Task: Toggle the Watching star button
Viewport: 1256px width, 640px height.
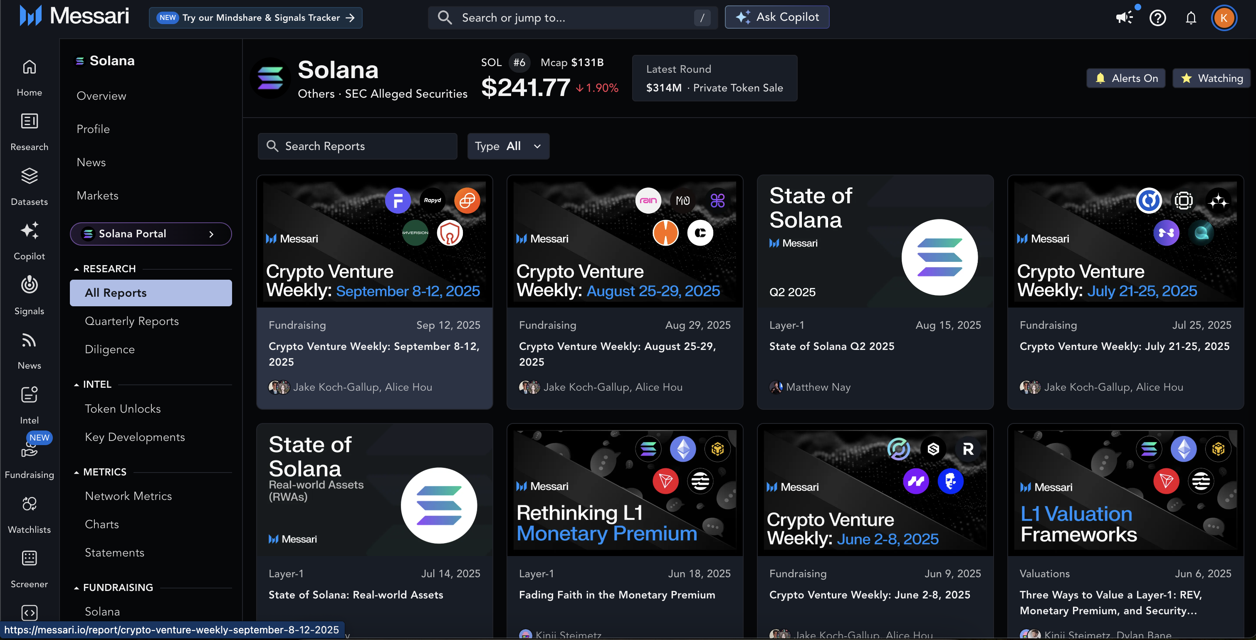Action: (x=1211, y=79)
